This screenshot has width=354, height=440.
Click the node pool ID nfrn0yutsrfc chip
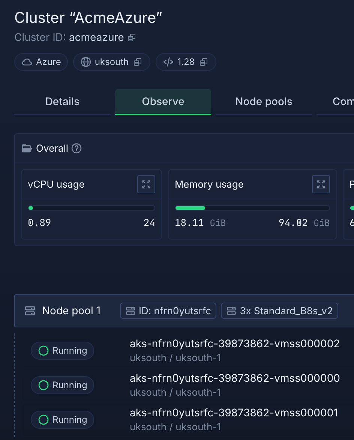pos(168,311)
